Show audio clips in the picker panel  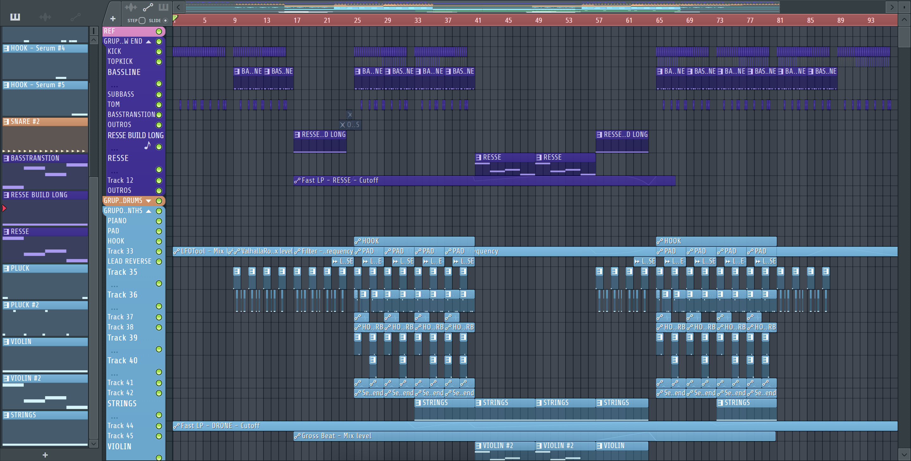(x=45, y=17)
